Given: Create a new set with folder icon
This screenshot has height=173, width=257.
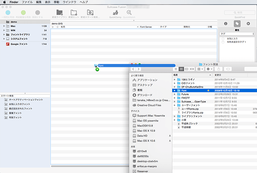Looking at the screenshot, I should tap(74, 12).
